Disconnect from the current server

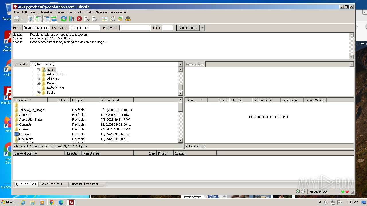point(87,19)
